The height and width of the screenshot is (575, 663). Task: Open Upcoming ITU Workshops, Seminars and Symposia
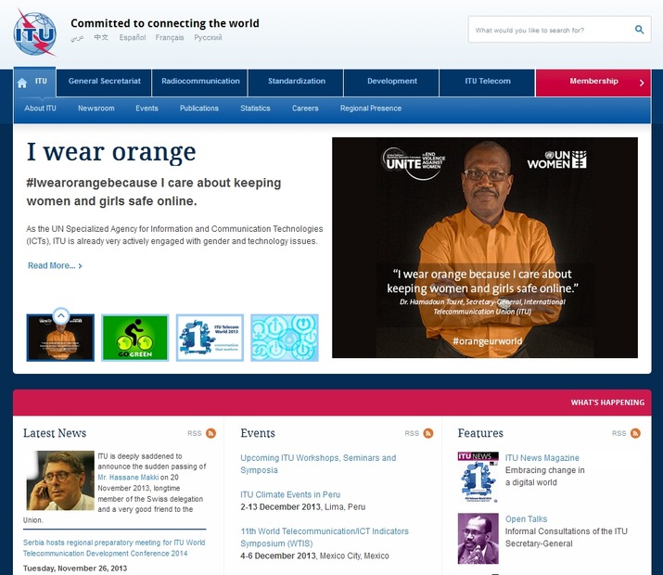click(318, 464)
